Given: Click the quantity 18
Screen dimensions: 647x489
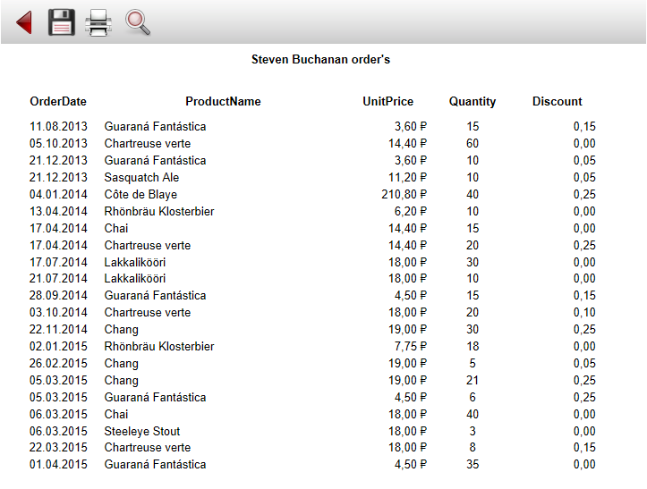Looking at the screenshot, I should click(472, 346).
